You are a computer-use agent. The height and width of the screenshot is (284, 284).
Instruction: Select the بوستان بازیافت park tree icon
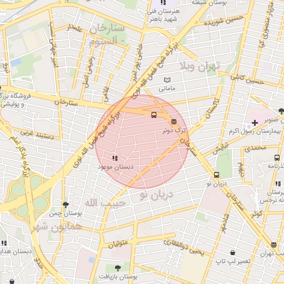[118, 268]
